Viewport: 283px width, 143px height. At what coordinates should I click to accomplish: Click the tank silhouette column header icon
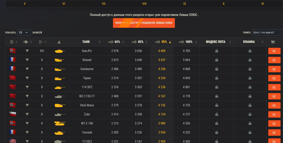point(59,42)
